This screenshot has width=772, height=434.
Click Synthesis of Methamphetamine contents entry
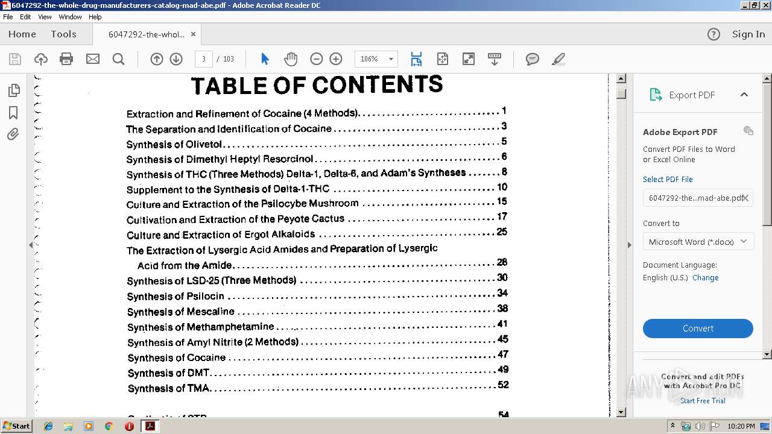point(318,326)
